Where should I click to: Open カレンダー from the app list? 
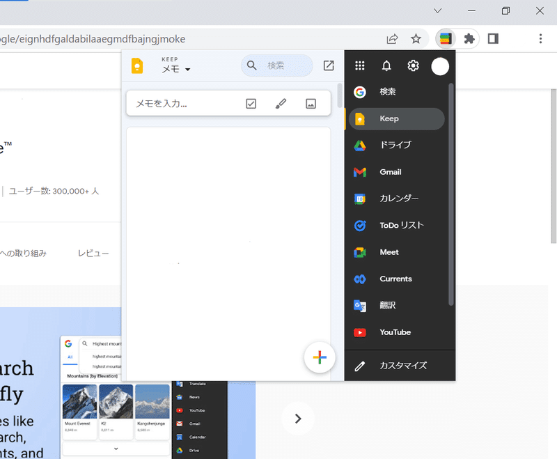[x=396, y=199]
